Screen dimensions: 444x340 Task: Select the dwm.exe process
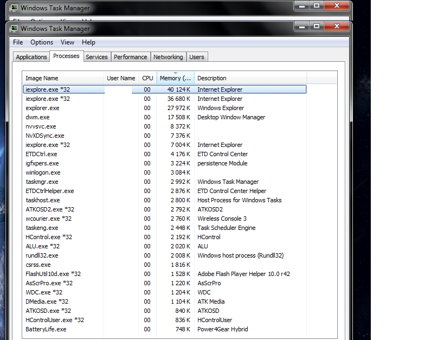[x=164, y=117]
